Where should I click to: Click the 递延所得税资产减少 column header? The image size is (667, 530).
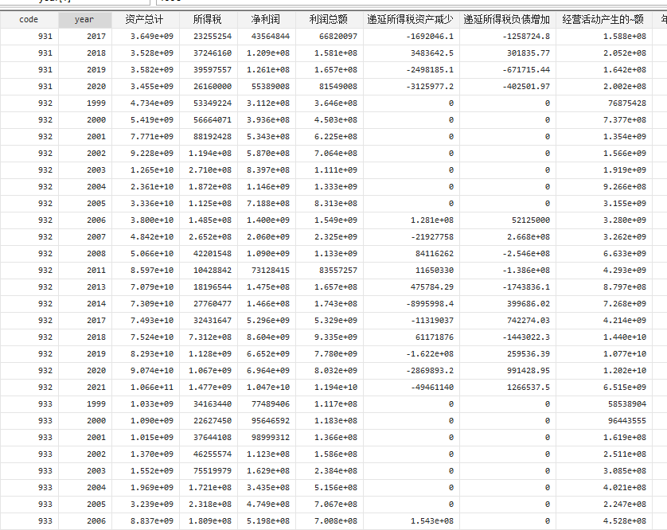click(x=409, y=19)
